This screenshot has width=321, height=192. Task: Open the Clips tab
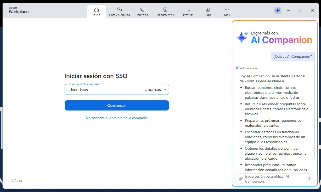click(x=208, y=12)
